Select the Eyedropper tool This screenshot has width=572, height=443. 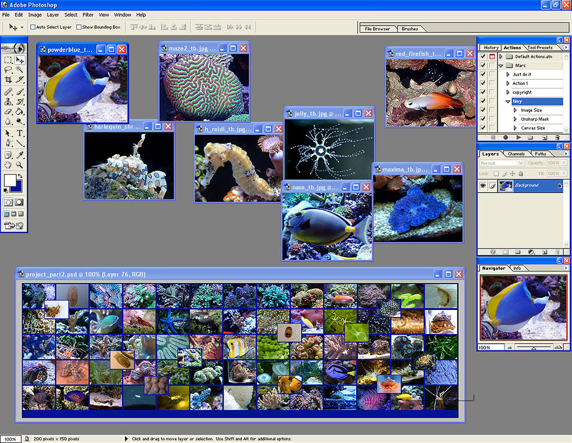[20, 155]
